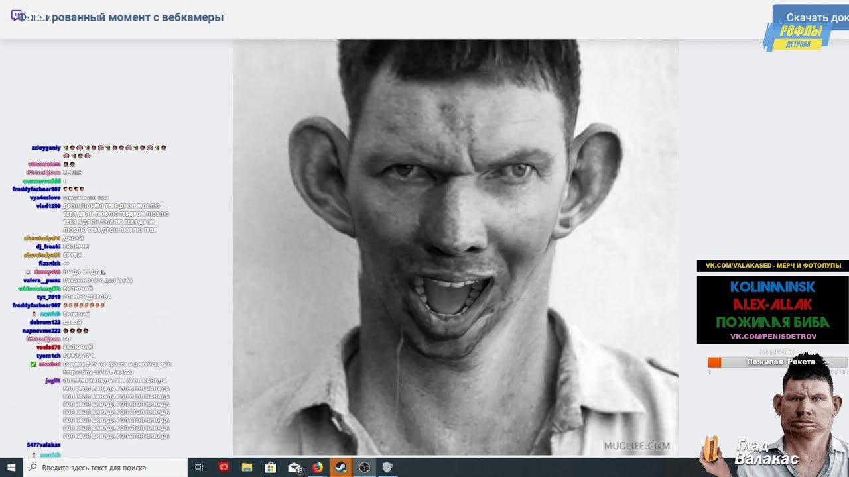Click the Task View taskbar icon
849x477 pixels.
(x=199, y=467)
